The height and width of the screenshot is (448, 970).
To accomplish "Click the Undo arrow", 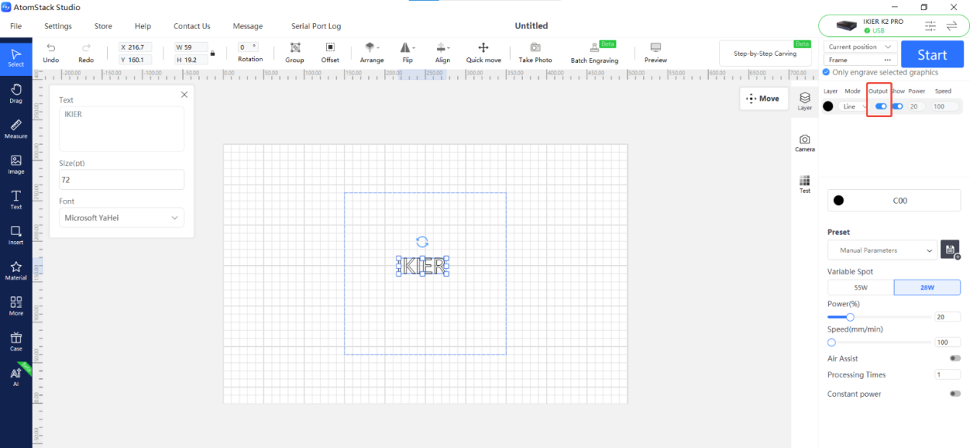I will pos(51,53).
